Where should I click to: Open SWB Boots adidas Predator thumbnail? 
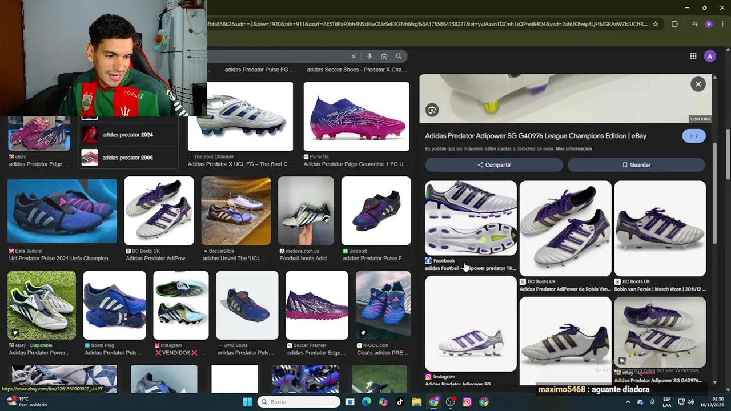pyautogui.click(x=247, y=305)
